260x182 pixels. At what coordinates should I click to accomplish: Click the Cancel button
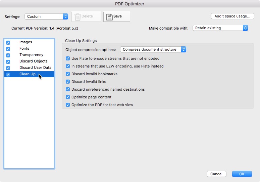coord(216,174)
